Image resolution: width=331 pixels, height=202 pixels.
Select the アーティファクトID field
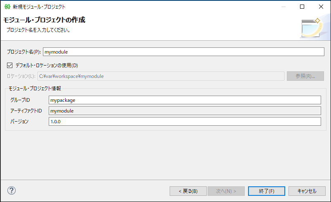click(x=184, y=110)
